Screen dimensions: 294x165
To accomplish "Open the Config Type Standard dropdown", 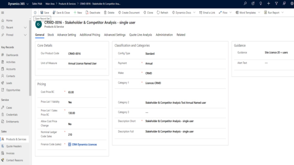I will pyautogui.click(x=185, y=54).
